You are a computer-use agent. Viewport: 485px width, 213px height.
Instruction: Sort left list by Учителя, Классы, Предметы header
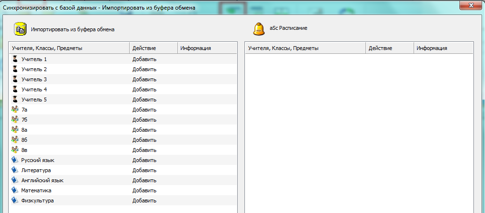(68, 48)
